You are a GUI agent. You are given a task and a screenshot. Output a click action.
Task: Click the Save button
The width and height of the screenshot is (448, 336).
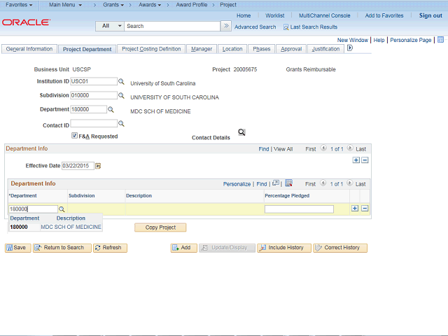click(17, 248)
